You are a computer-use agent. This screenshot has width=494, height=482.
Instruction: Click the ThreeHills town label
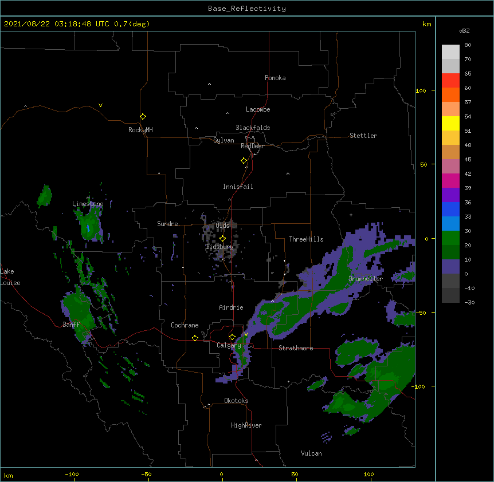306,239
